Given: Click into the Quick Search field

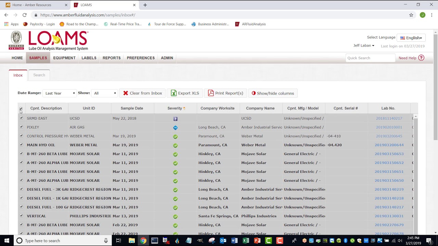Looking at the screenshot, I should pyautogui.click(x=370, y=58).
